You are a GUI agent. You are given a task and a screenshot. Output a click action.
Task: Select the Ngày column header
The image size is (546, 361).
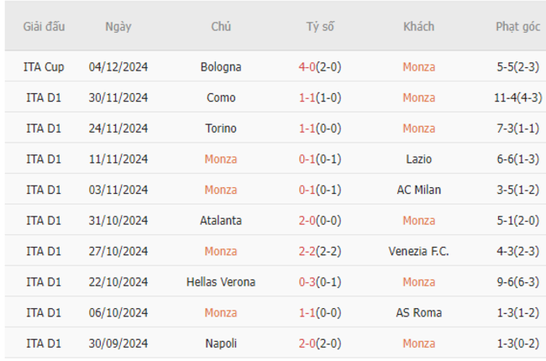point(118,27)
